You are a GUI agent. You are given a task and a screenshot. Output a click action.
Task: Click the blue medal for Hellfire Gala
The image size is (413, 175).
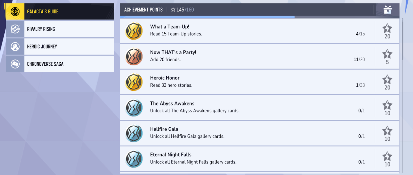click(x=134, y=133)
